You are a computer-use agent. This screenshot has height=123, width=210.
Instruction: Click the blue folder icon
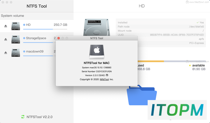(141, 95)
